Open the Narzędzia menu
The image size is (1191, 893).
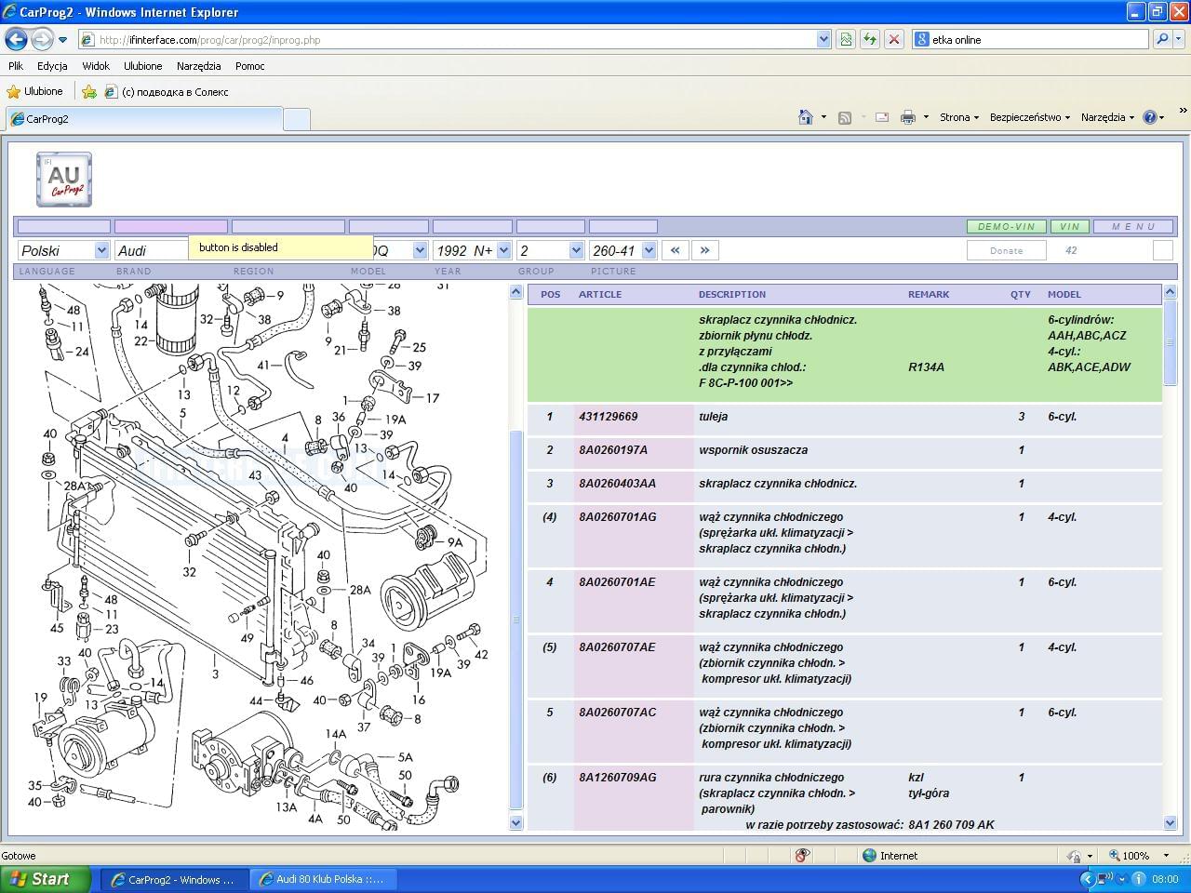pyautogui.click(x=198, y=66)
